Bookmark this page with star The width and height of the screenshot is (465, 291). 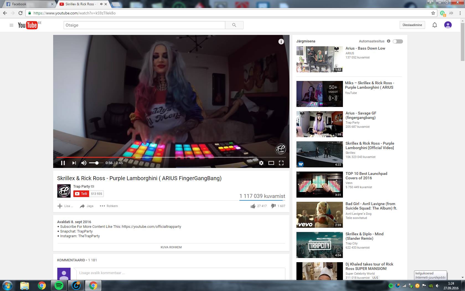[433, 13]
